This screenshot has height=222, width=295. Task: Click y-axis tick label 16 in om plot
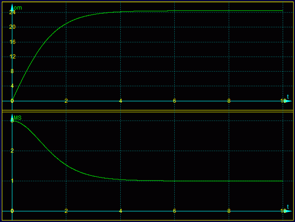[12, 42]
